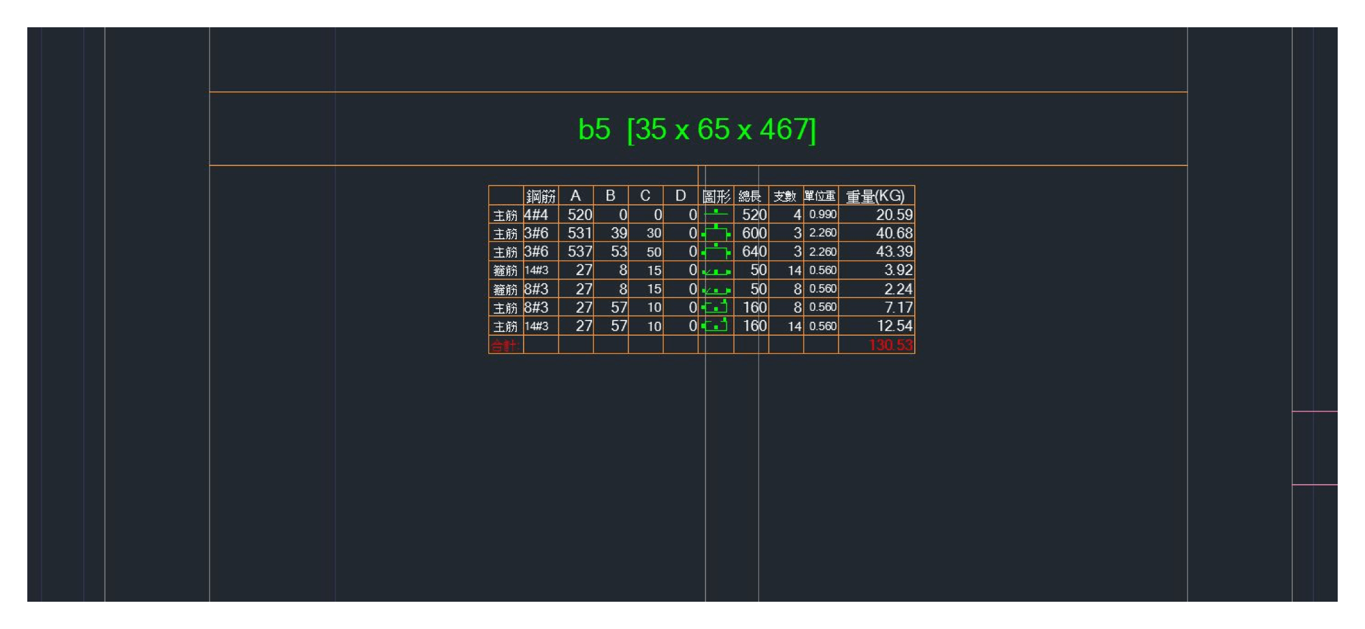Click the column header B

pos(610,196)
